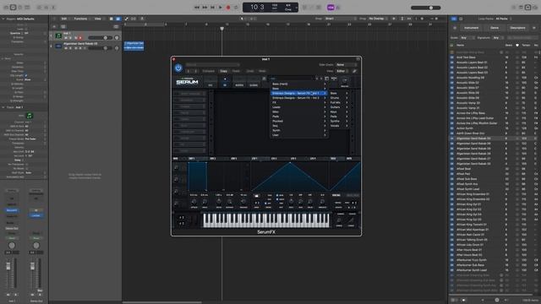Collapse the Track Inst 1 inspector section
Screen dimensions: 541x304
click(3, 107)
